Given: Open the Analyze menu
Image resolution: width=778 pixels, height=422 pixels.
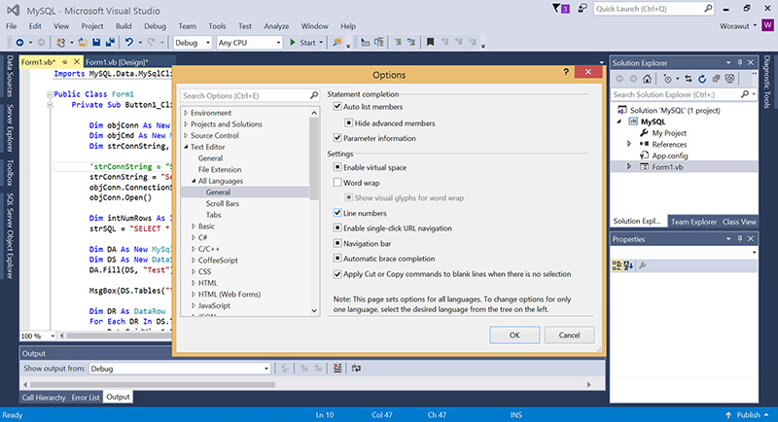Looking at the screenshot, I should point(278,25).
